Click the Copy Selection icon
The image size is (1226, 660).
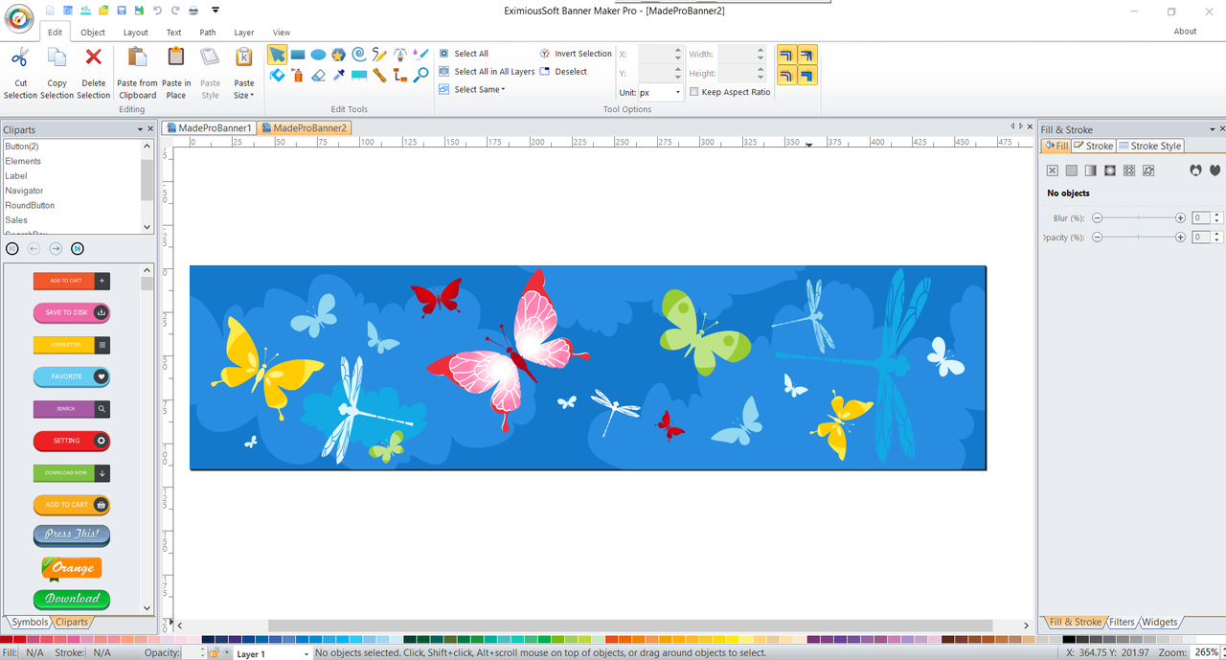57,57
